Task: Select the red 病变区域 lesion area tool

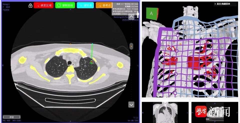Action: point(44,5)
